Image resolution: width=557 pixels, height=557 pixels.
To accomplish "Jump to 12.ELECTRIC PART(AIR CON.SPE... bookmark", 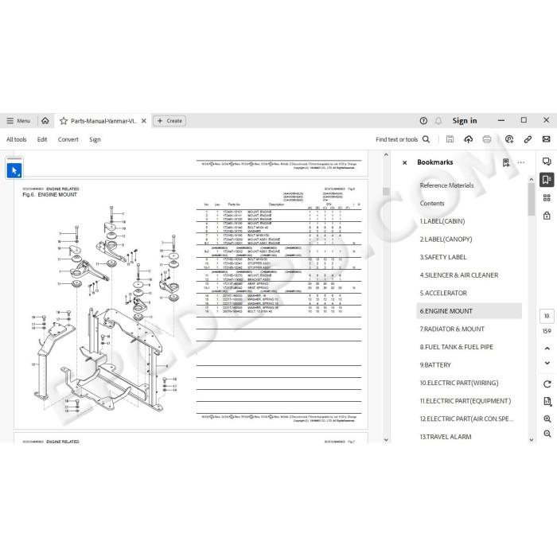I will [466, 419].
